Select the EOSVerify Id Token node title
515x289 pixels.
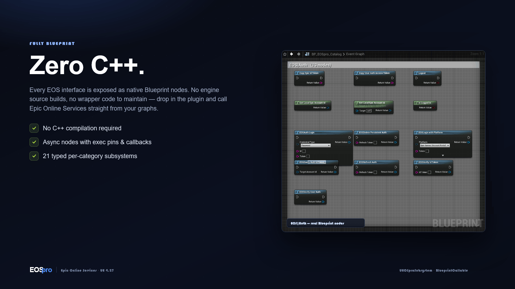pyautogui.click(x=428, y=162)
